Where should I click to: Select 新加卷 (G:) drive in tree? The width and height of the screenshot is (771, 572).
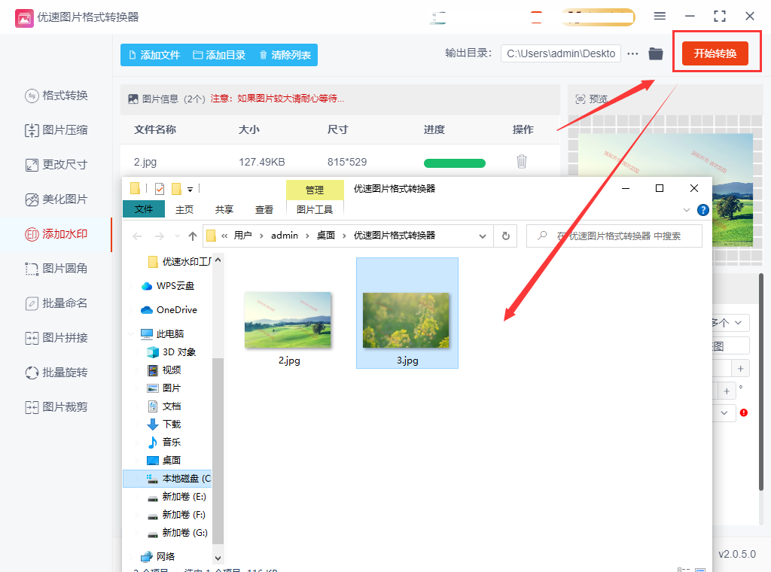[177, 533]
